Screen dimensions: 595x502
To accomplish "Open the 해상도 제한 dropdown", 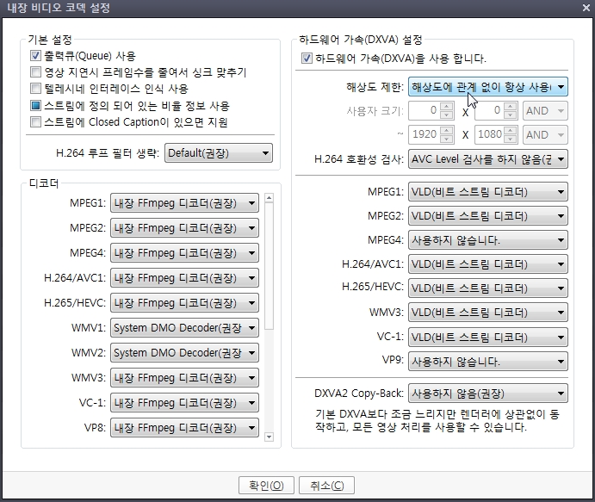I will (487, 87).
